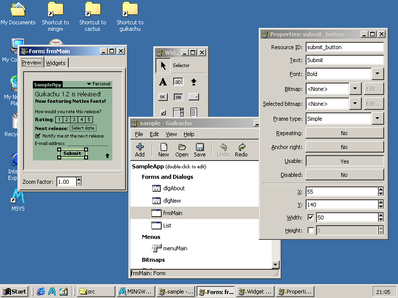Toggle the Usable 'Yes' button

pyautogui.click(x=344, y=161)
